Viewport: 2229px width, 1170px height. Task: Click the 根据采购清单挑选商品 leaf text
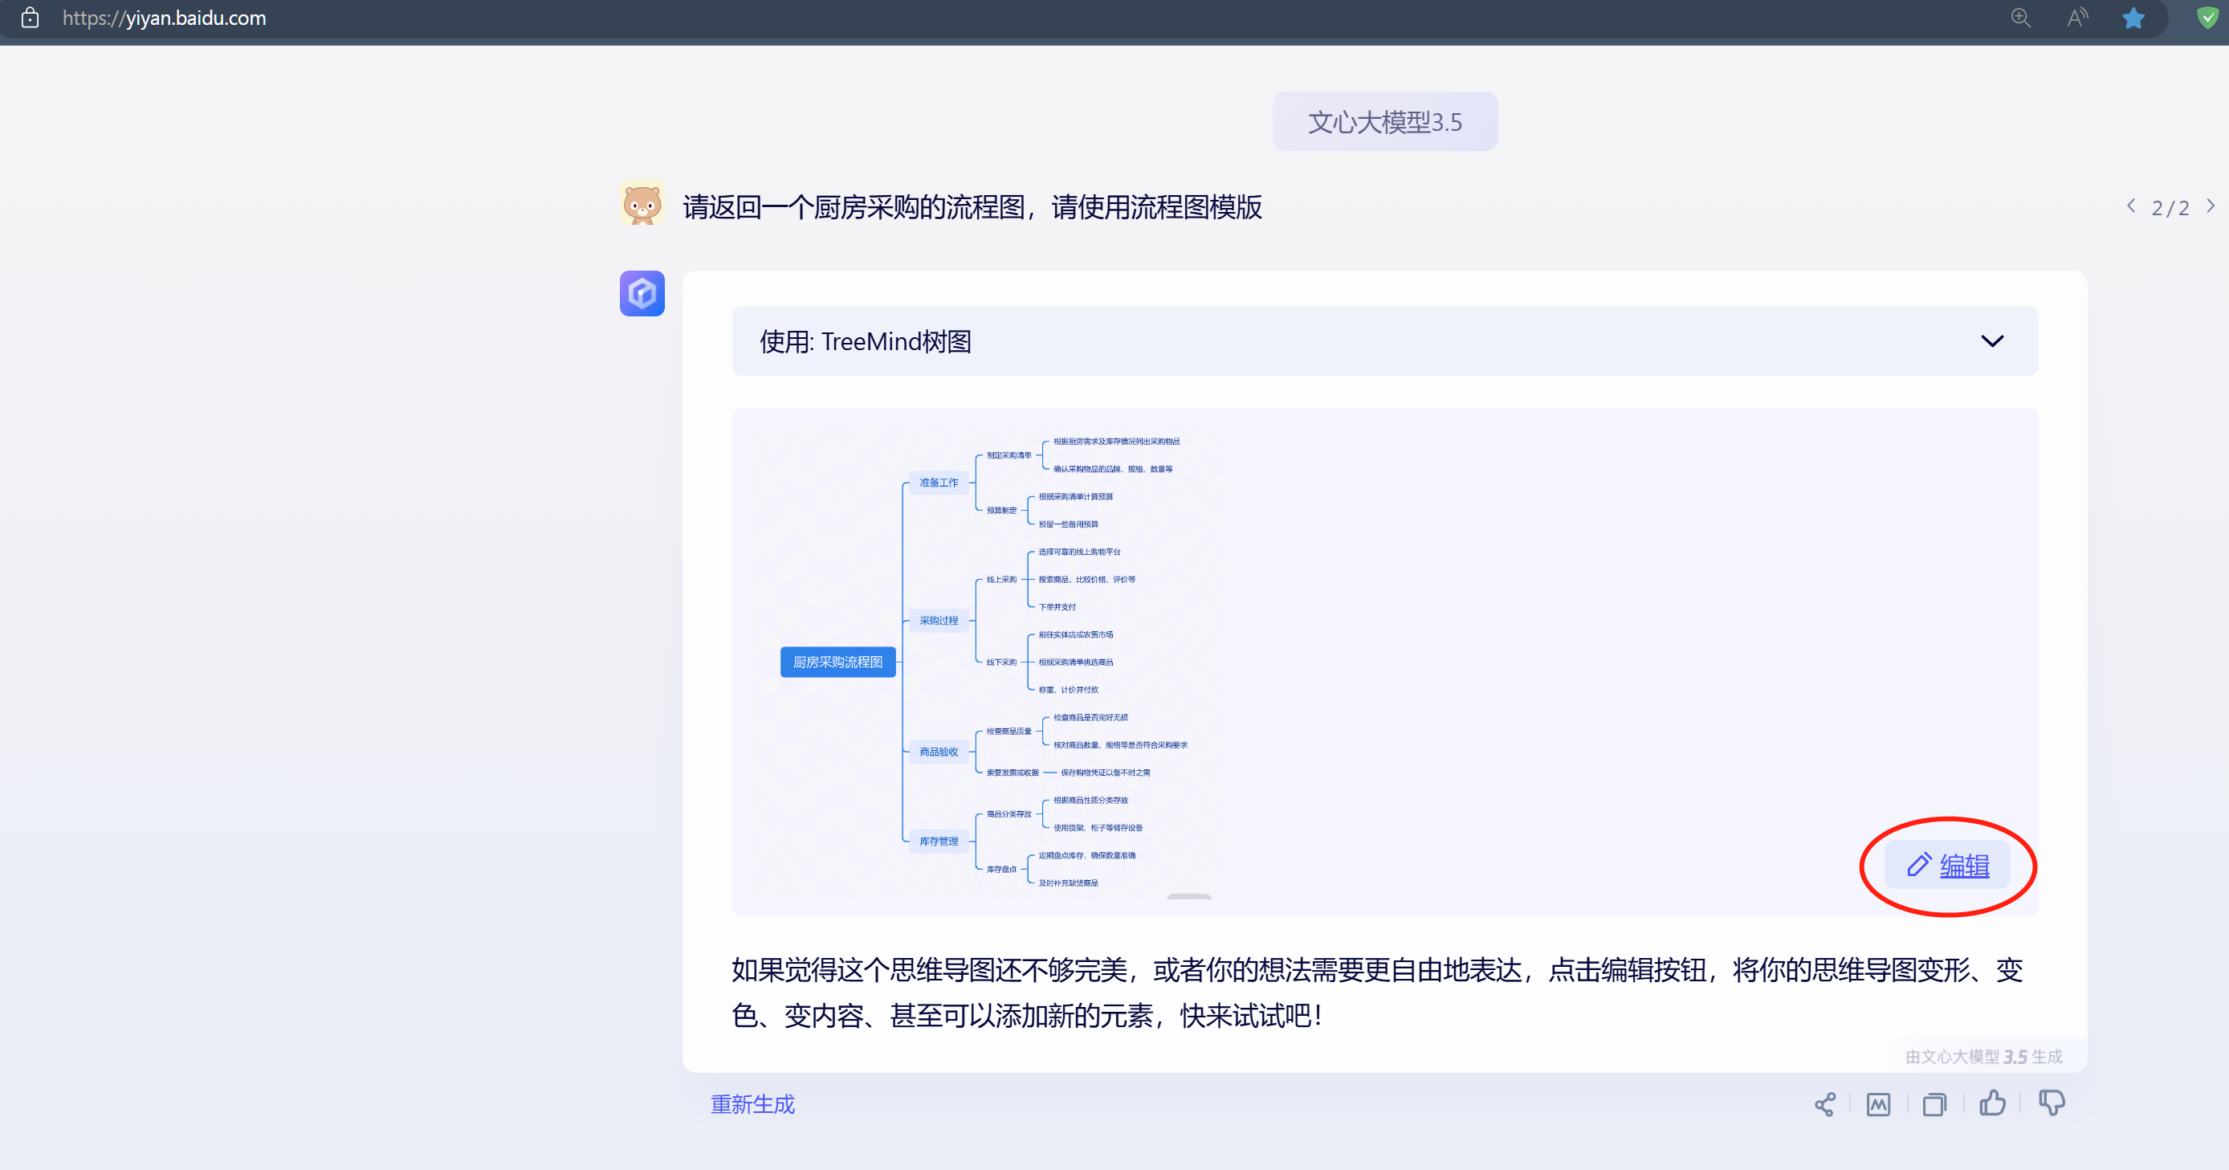pos(1077,662)
